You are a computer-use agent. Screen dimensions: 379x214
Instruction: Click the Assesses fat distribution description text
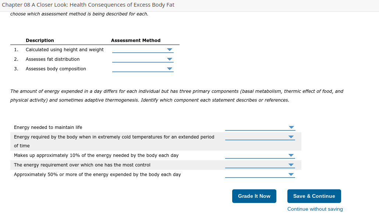(x=53, y=59)
